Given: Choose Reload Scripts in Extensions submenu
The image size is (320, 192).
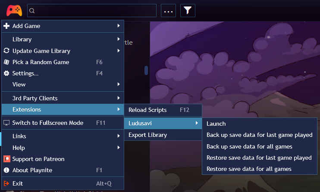Looking at the screenshot, I should 163,110.
